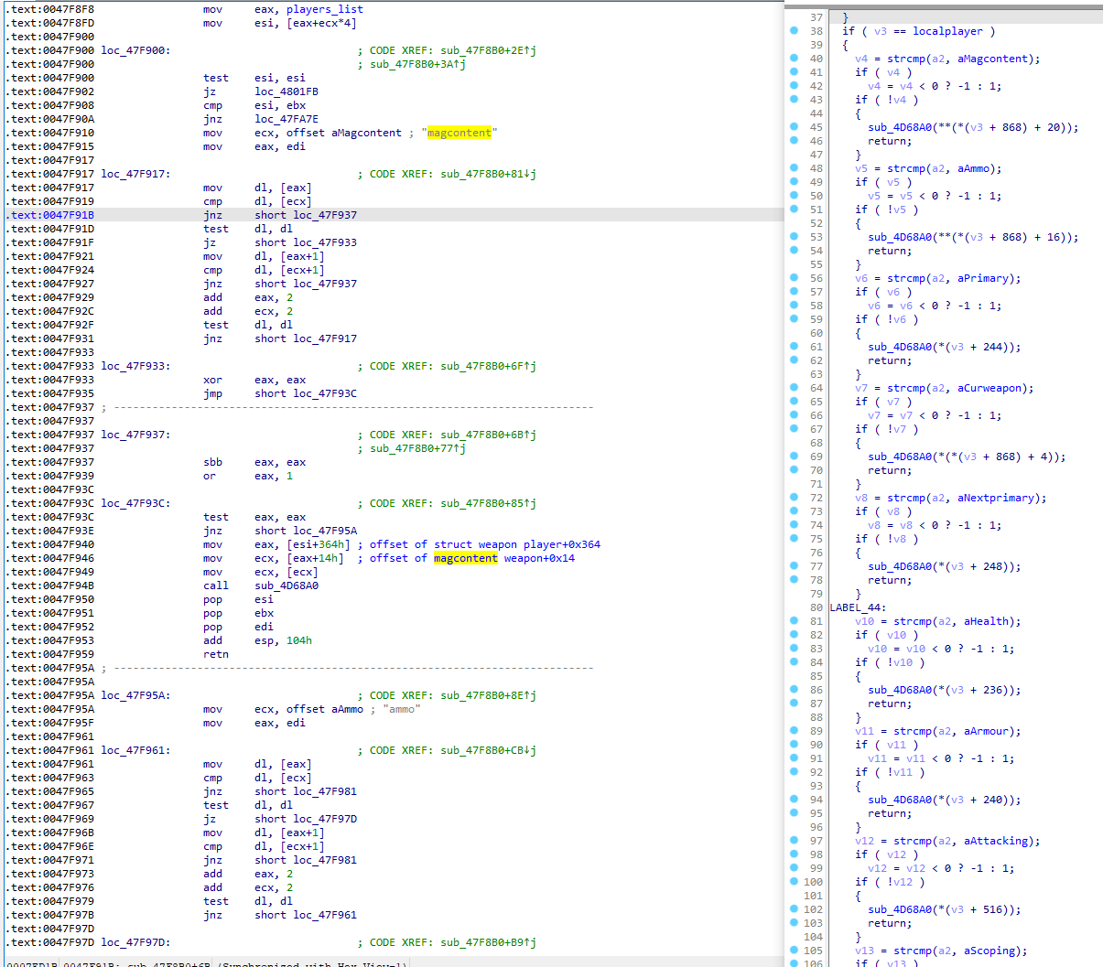The height and width of the screenshot is (967, 1103).
Task: Toggle breakpoint dot on pseudocode line 53
Action: (x=794, y=237)
